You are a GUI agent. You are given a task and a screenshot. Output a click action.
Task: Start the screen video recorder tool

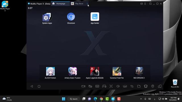coord(83,86)
